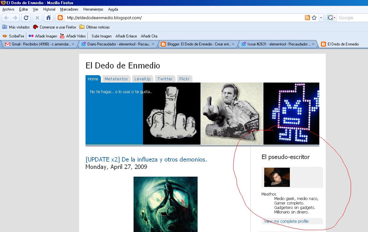Click the gas mask post image
This screenshot has width=368, height=232.
(x=166, y=204)
